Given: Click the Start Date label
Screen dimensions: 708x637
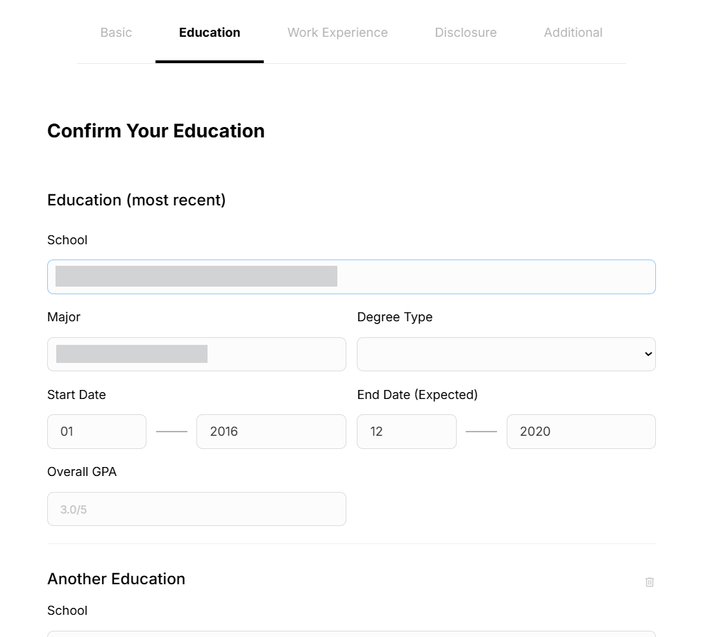Looking at the screenshot, I should coord(76,395).
